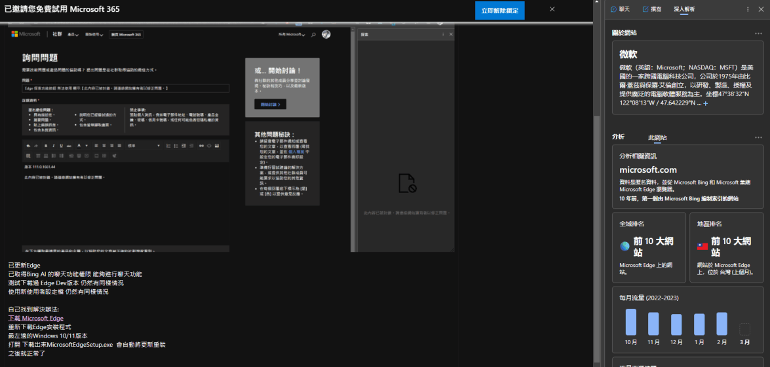
Task: Open the 下載 Microsoft Edge link
Action: tap(36, 318)
